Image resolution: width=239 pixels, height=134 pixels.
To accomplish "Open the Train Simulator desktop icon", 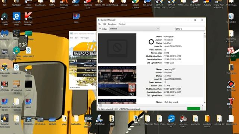I will pos(28,4).
